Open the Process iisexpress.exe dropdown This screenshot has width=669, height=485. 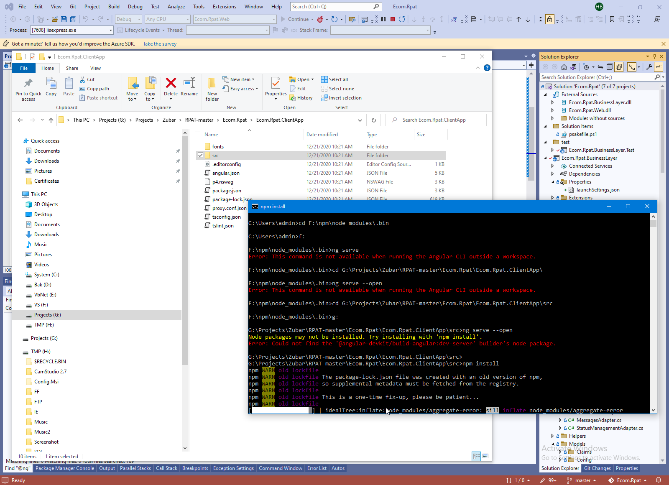111,30
